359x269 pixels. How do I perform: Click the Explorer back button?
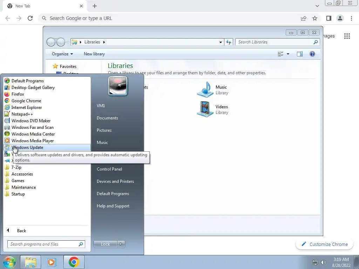[x=51, y=42]
